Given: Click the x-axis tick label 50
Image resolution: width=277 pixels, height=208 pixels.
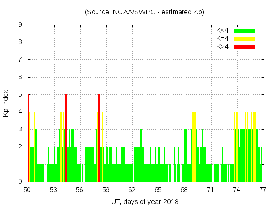Looking at the screenshot, I should [x=27, y=189].
